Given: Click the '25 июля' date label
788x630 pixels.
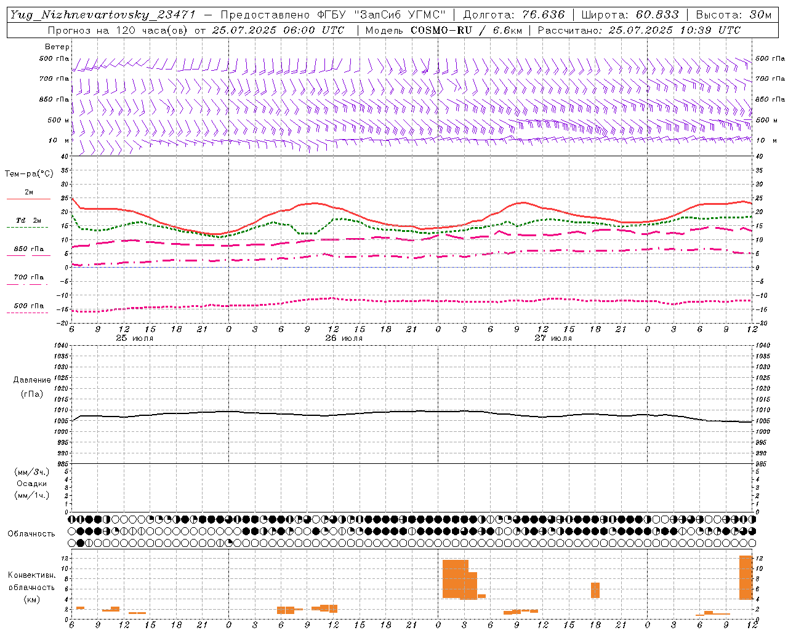Looking at the screenshot, I should 135,338.
